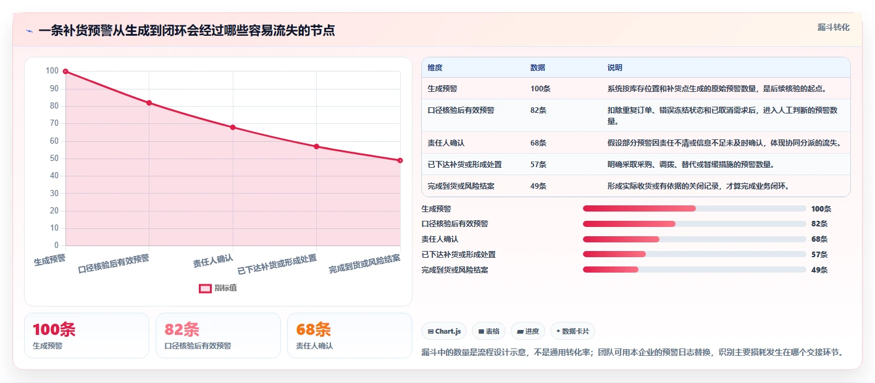Click the progress bar ending in 68条
Image resolution: width=875 pixels, height=383 pixels.
[x=695, y=239]
